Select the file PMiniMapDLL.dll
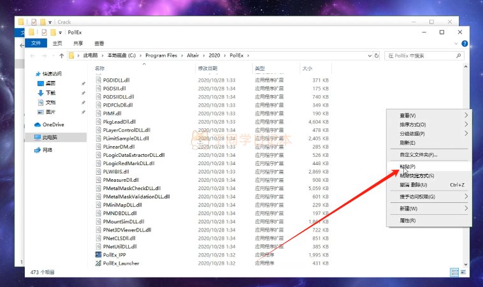The image size is (483, 287). coord(122,205)
